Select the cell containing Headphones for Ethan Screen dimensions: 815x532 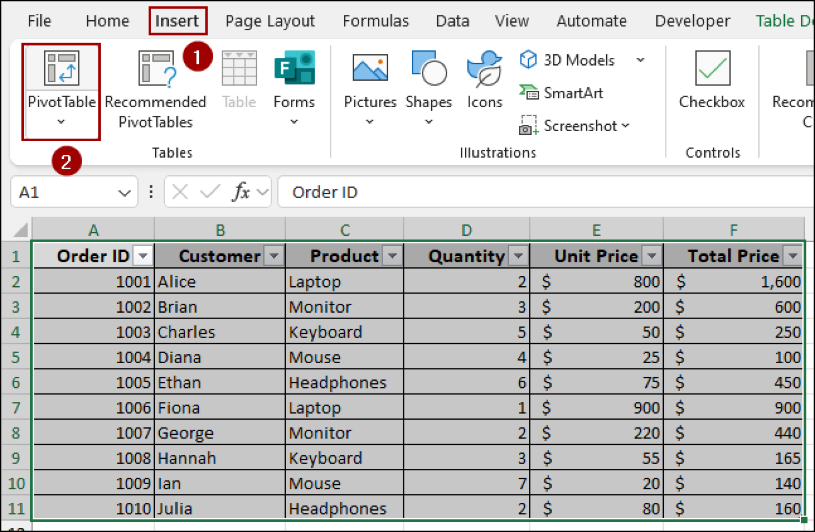[344, 382]
